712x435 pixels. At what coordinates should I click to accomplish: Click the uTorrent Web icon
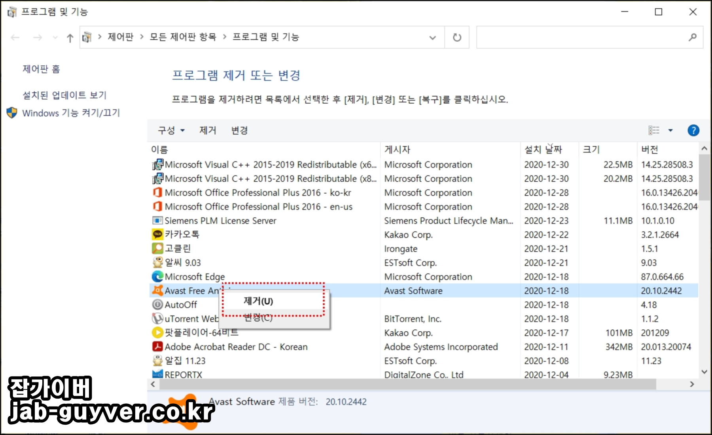[x=157, y=318]
